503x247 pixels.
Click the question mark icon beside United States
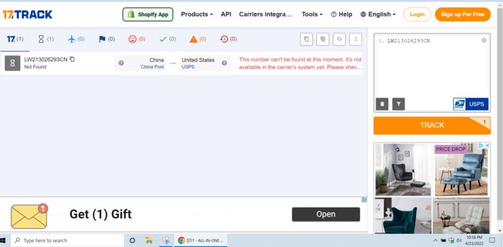224,63
